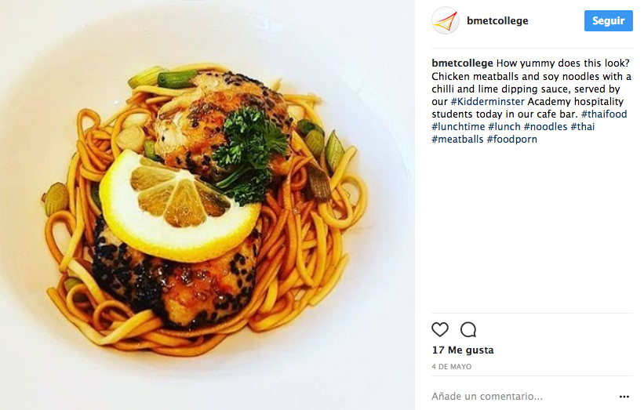Viewport: 644px width, 410px height.
Task: Open the #thai hashtag link
Action: pos(582,127)
